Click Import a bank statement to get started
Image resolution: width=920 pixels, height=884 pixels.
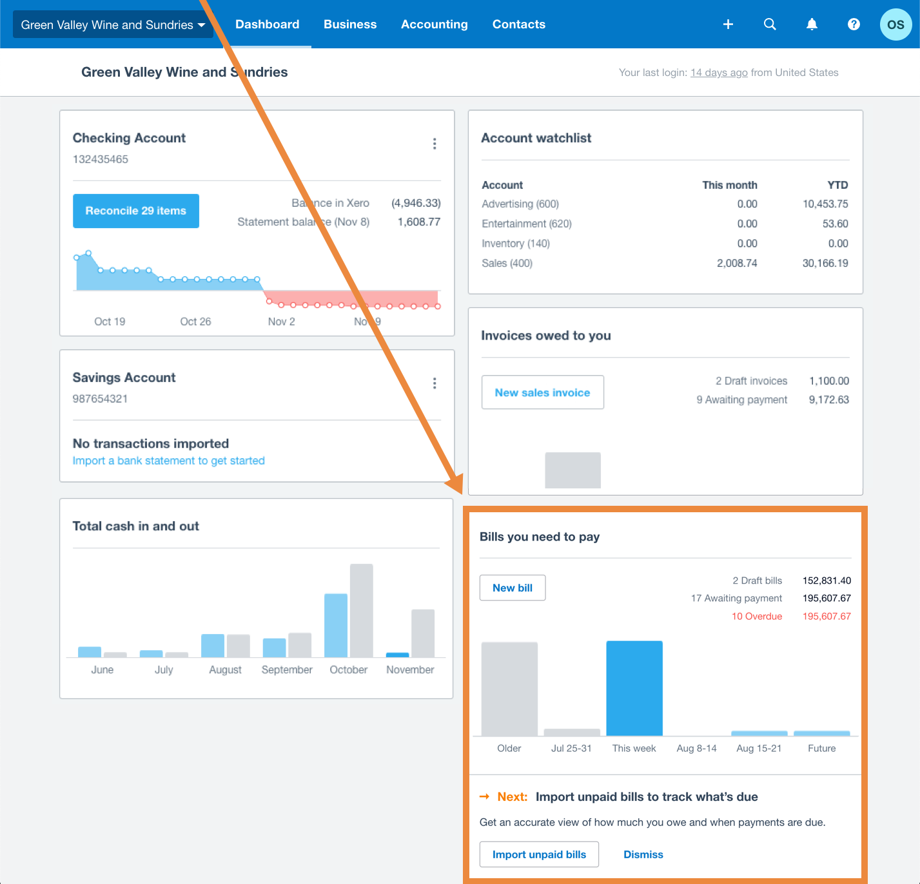pos(169,461)
